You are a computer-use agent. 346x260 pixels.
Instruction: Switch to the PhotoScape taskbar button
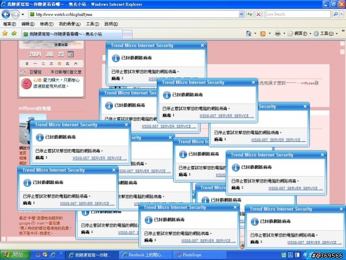(x=199, y=255)
